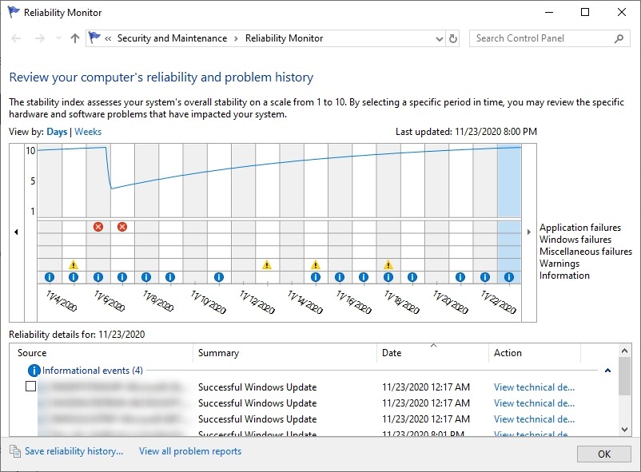641x472 pixels.
Task: Click the warning triangle on 11/18/2020
Action: coord(388,265)
